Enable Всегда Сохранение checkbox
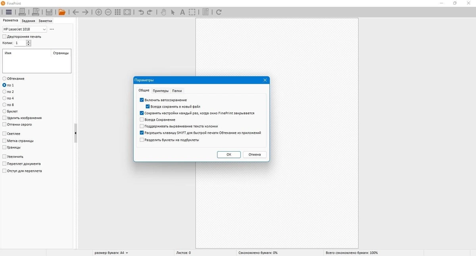Screen dimensions: 476x256 pos(142,120)
